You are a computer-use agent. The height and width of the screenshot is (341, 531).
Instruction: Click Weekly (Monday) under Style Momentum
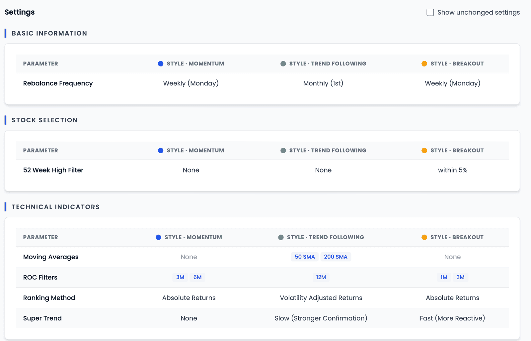point(191,83)
